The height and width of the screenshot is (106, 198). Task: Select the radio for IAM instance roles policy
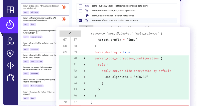coord(64,19)
